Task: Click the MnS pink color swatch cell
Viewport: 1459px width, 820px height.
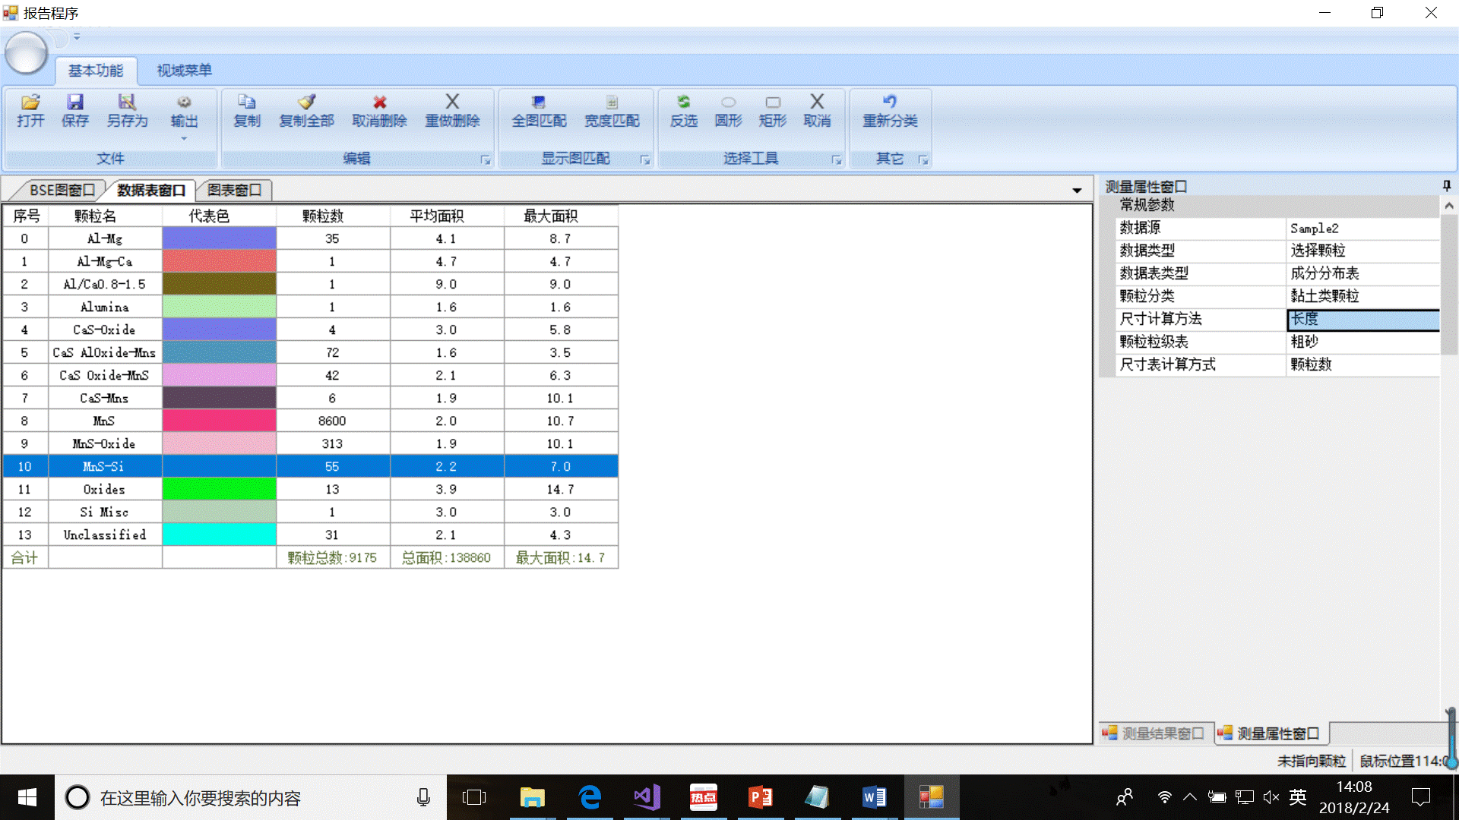Action: pos(219,421)
